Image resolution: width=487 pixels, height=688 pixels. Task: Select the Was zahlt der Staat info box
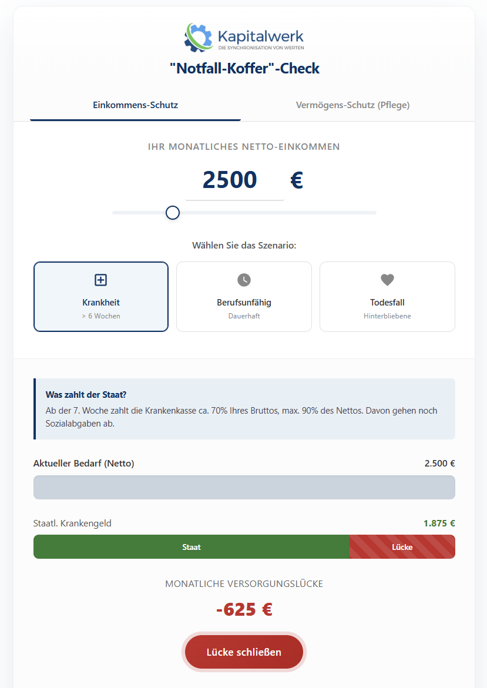pos(244,408)
